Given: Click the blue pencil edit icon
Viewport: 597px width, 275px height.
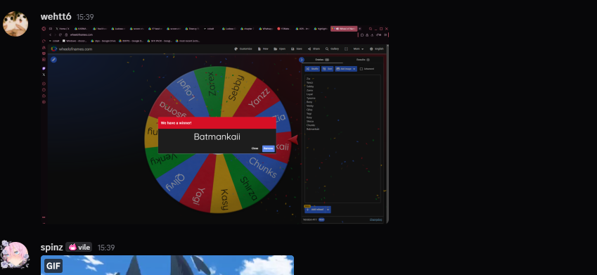Looking at the screenshot, I should pos(53,59).
